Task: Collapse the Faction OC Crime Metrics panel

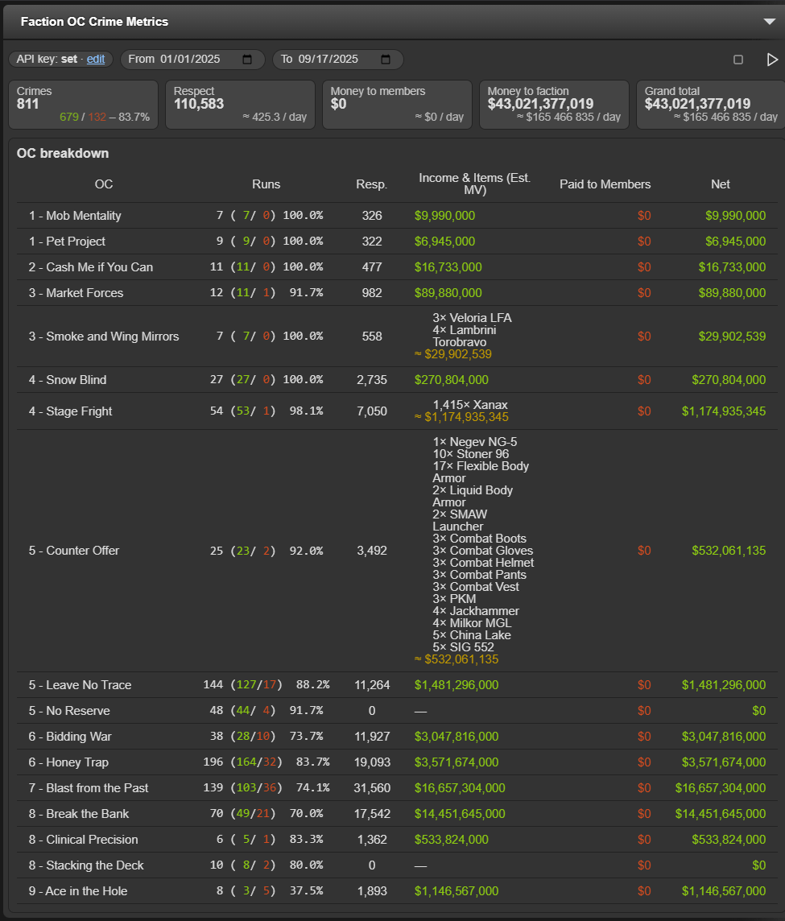Action: click(x=769, y=22)
